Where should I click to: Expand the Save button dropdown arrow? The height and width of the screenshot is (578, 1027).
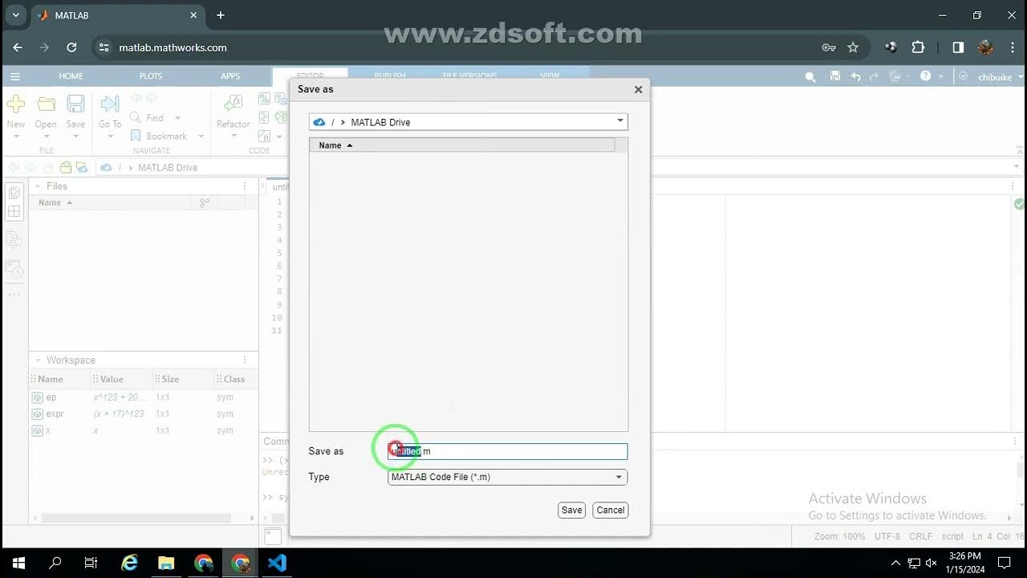pyautogui.click(x=75, y=137)
